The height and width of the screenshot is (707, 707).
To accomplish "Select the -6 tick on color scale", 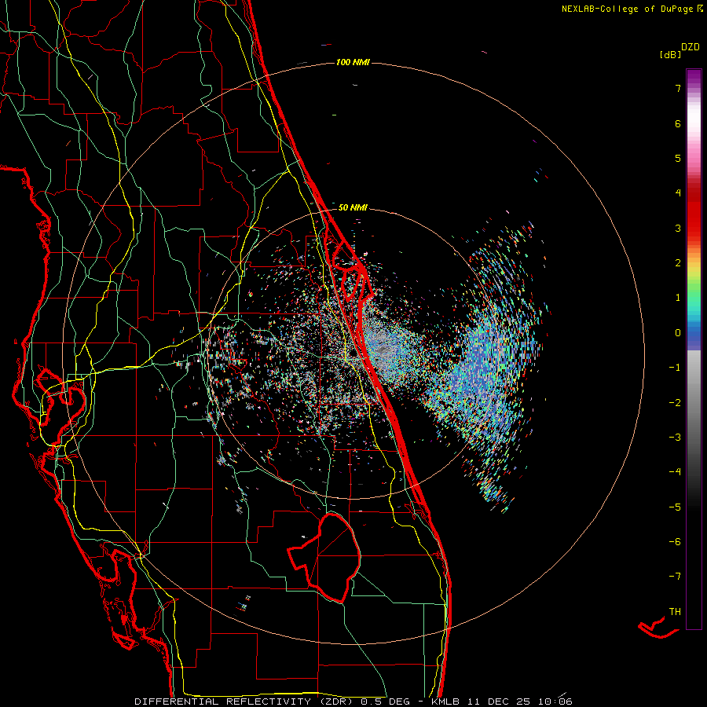I will 675,542.
